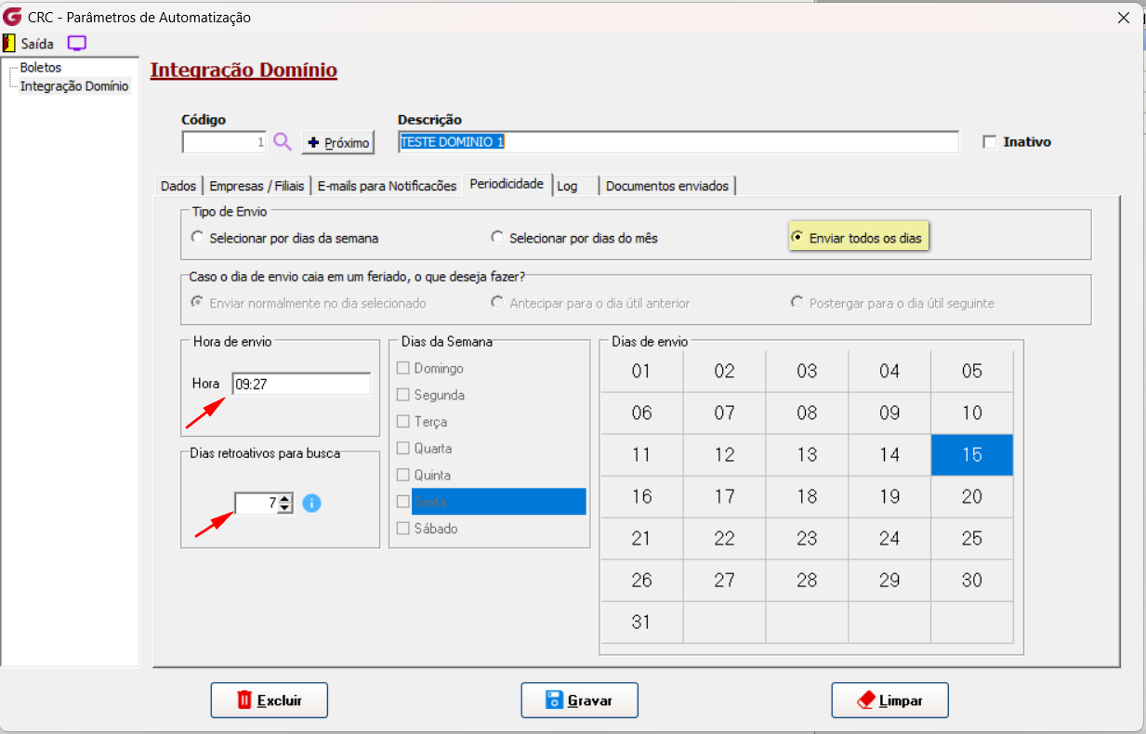Switch to E-mails para Notificações tab

coord(387,186)
